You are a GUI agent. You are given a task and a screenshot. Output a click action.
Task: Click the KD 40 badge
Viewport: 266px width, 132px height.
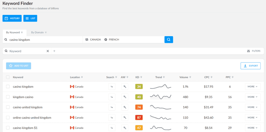click(139, 97)
